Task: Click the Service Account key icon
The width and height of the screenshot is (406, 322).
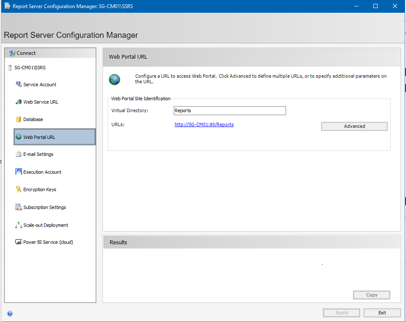Action: (18, 84)
